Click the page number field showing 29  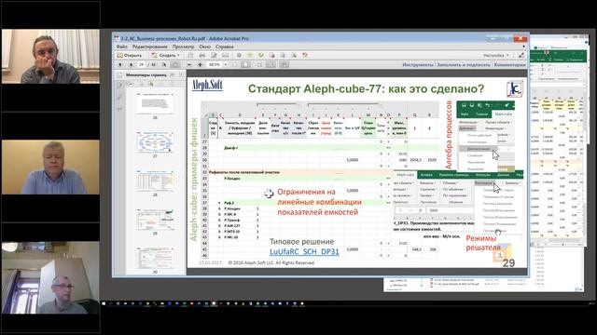[x=142, y=65]
